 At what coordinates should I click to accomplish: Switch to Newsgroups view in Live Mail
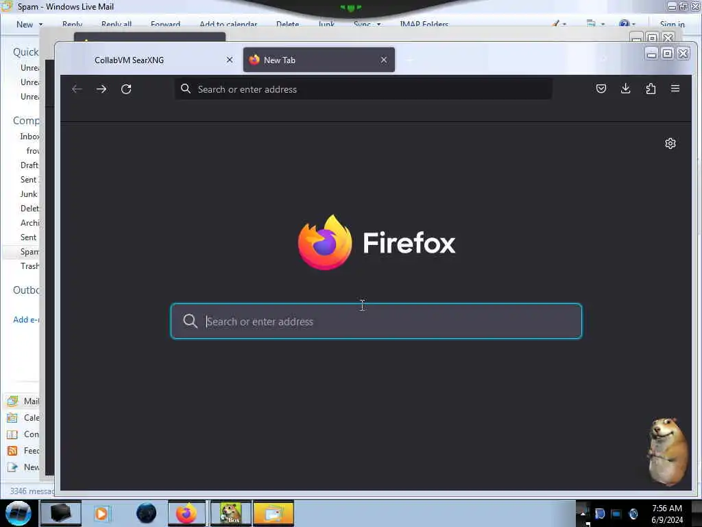[x=23, y=467]
